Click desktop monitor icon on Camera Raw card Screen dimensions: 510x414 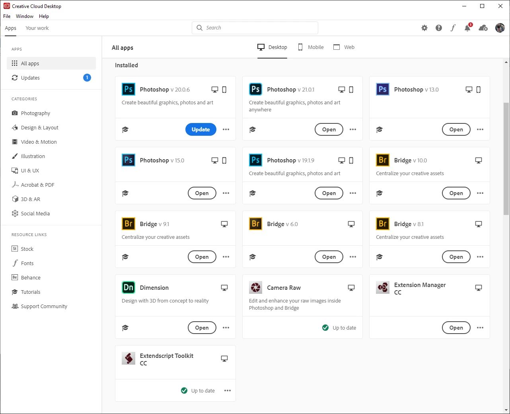[351, 288]
